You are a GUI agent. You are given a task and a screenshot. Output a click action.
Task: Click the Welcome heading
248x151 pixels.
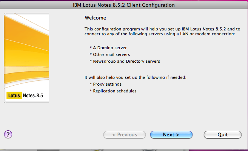tap(96, 18)
